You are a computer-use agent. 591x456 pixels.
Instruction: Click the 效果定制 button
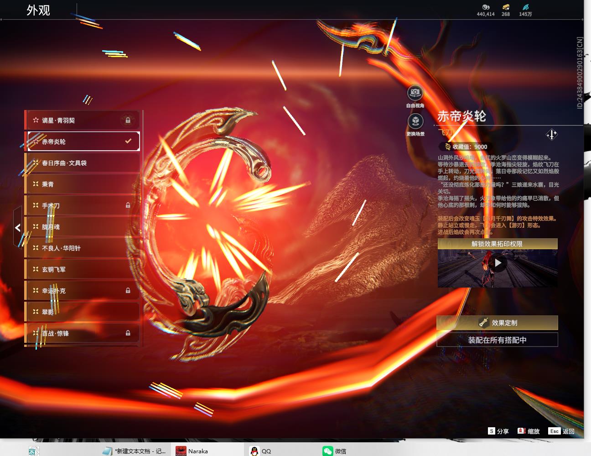pyautogui.click(x=497, y=323)
